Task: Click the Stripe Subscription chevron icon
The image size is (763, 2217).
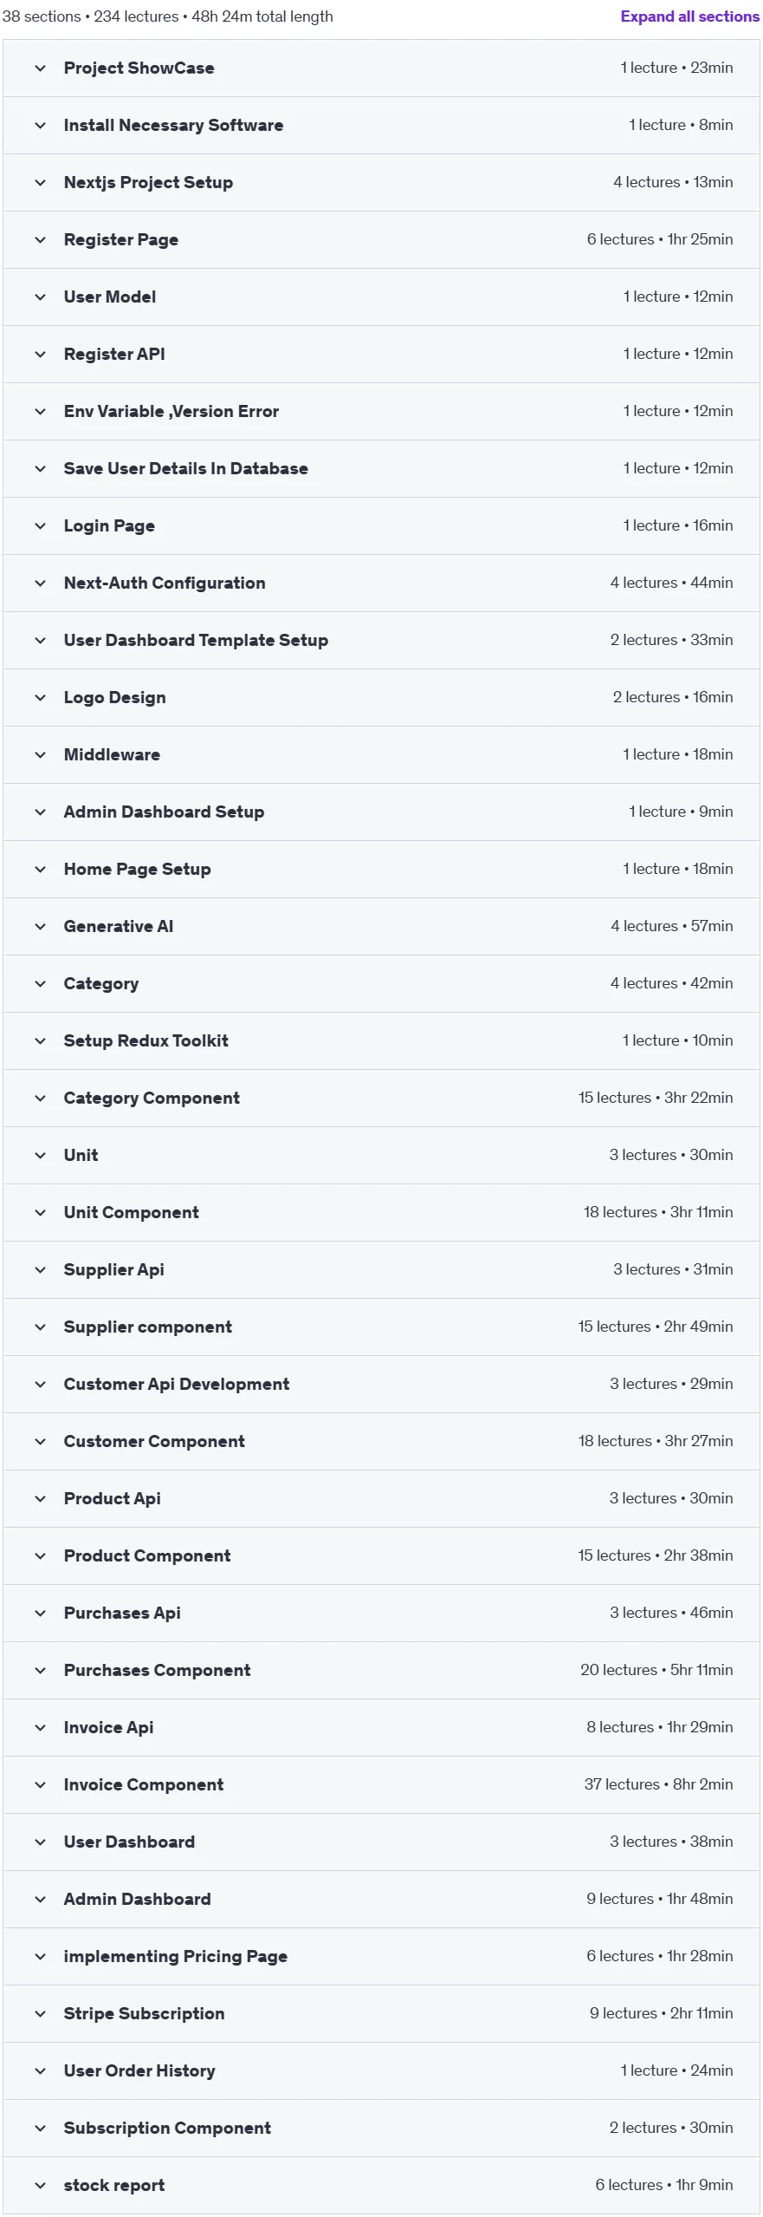Action: pos(40,2014)
